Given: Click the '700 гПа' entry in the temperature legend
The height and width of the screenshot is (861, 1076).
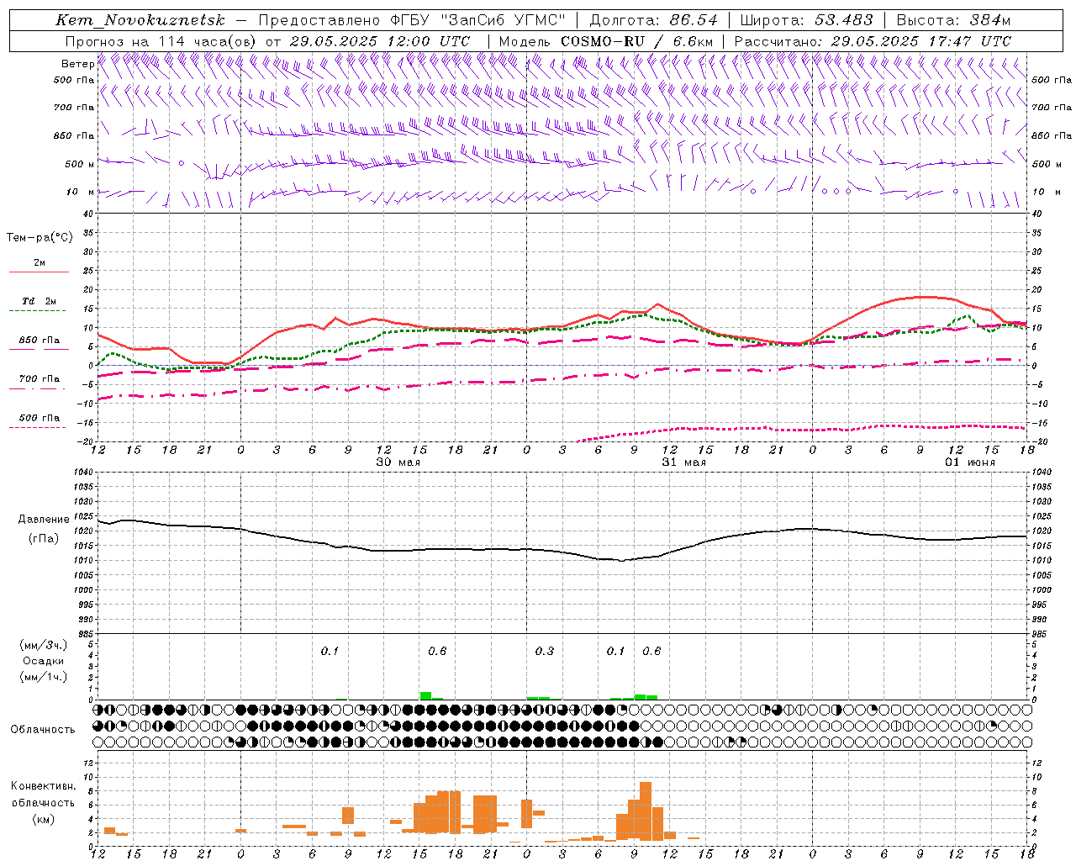Looking at the screenshot, I should coord(39,378).
